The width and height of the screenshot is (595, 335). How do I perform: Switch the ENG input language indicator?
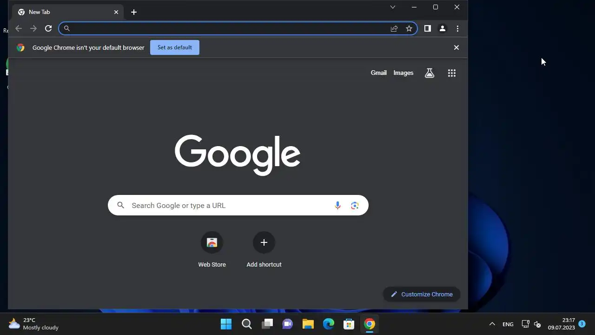tap(508, 324)
